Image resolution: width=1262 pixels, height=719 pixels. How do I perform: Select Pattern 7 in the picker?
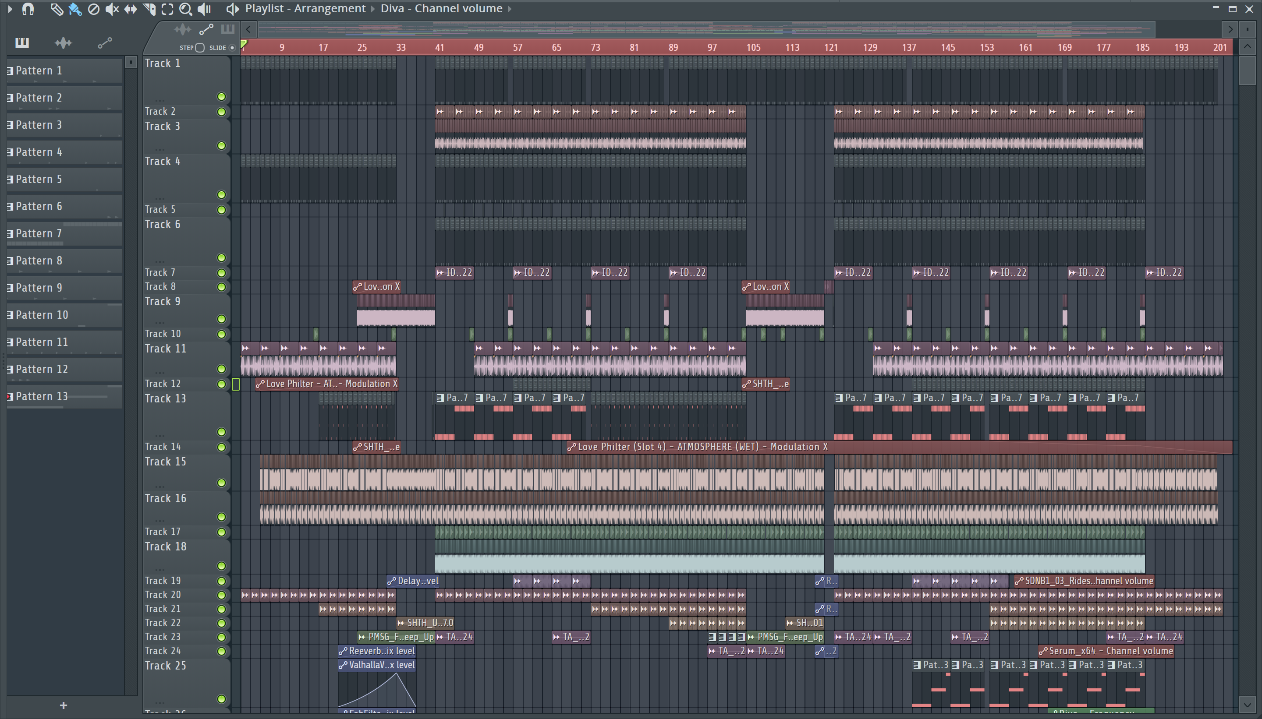(64, 233)
